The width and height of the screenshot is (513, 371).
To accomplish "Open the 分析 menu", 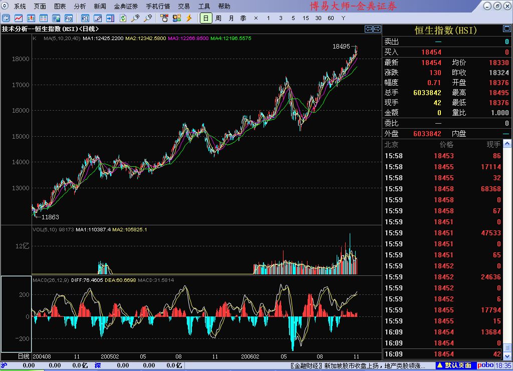I will click(80, 7).
